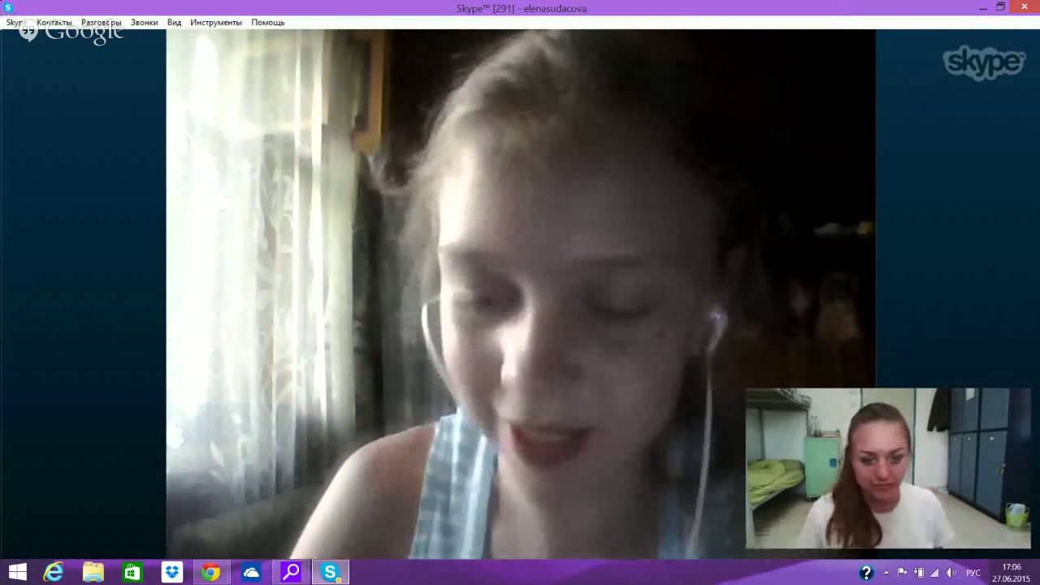Click the help question mark tray icon
The height and width of the screenshot is (585, 1040).
coord(866,573)
